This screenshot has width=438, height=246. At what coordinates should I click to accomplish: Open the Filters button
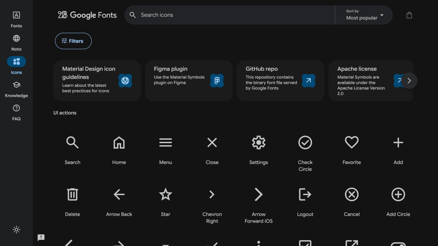(x=73, y=41)
